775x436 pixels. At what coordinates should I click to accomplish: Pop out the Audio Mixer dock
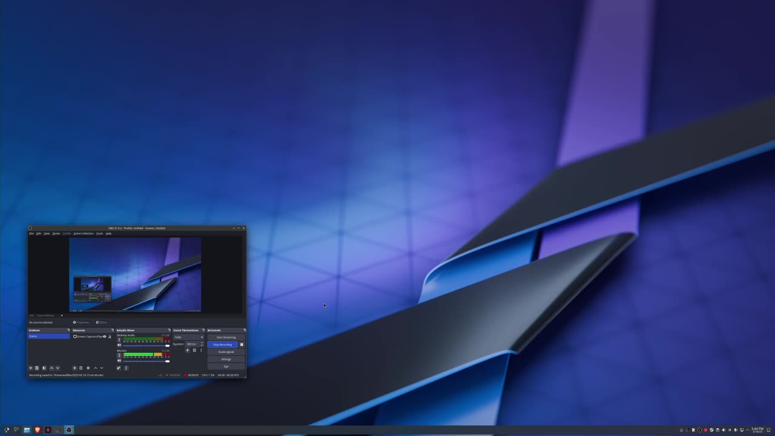pos(169,330)
